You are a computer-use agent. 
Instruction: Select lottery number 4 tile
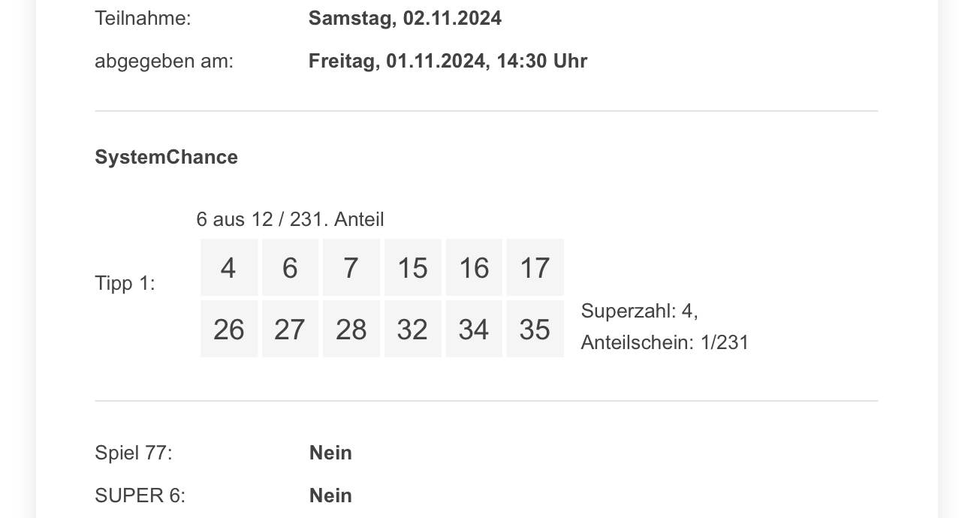[229, 267]
